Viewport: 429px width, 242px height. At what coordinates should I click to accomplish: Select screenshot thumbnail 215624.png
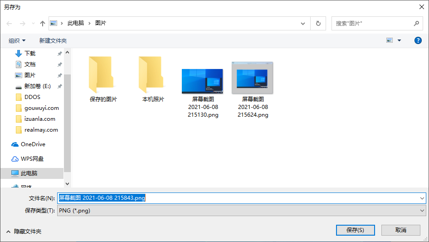(x=253, y=90)
